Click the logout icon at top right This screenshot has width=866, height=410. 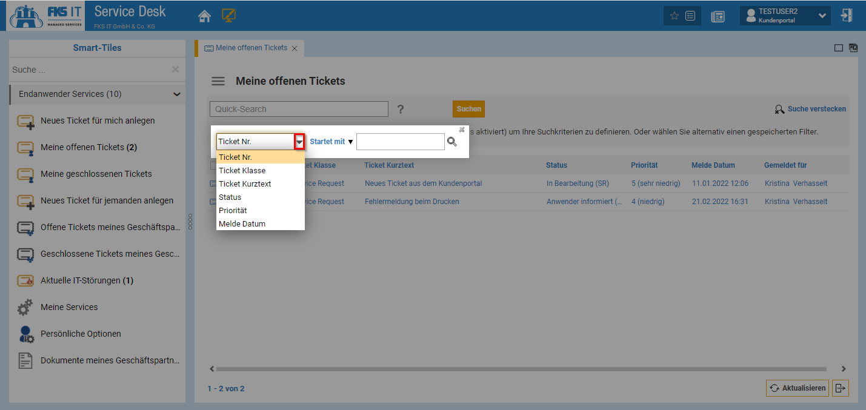click(847, 16)
